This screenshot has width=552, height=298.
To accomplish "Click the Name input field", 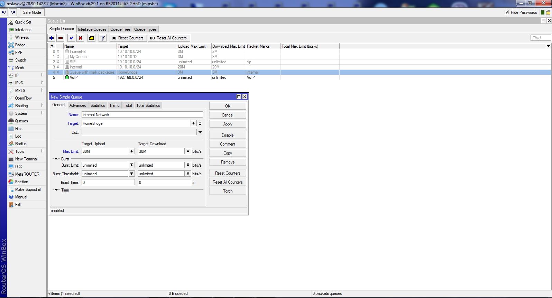I will tap(142, 114).
